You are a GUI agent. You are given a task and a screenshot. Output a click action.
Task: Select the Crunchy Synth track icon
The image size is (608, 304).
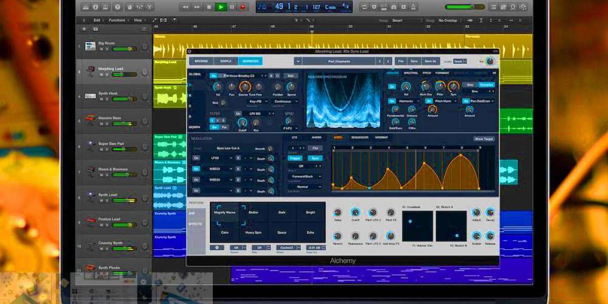[x=90, y=246]
